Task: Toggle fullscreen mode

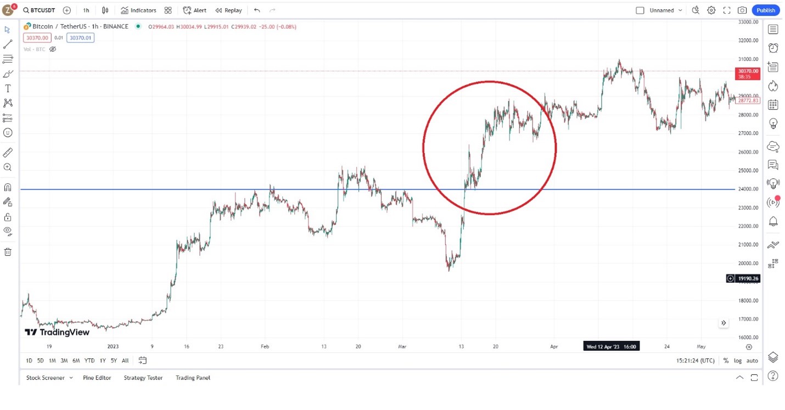Action: coord(727,10)
